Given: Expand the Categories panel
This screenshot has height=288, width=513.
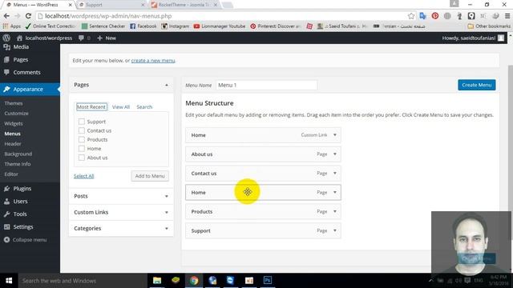Looking at the screenshot, I should (x=167, y=228).
